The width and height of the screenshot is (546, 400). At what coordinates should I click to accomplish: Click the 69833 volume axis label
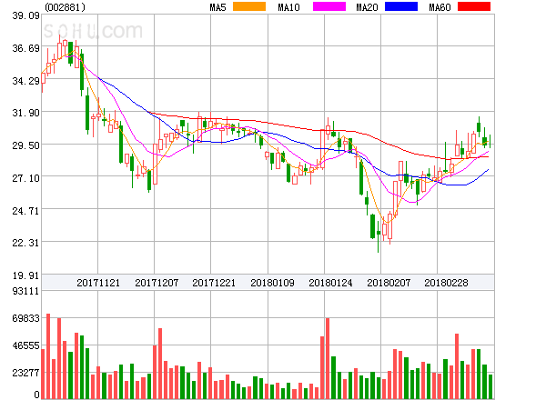[25, 318]
